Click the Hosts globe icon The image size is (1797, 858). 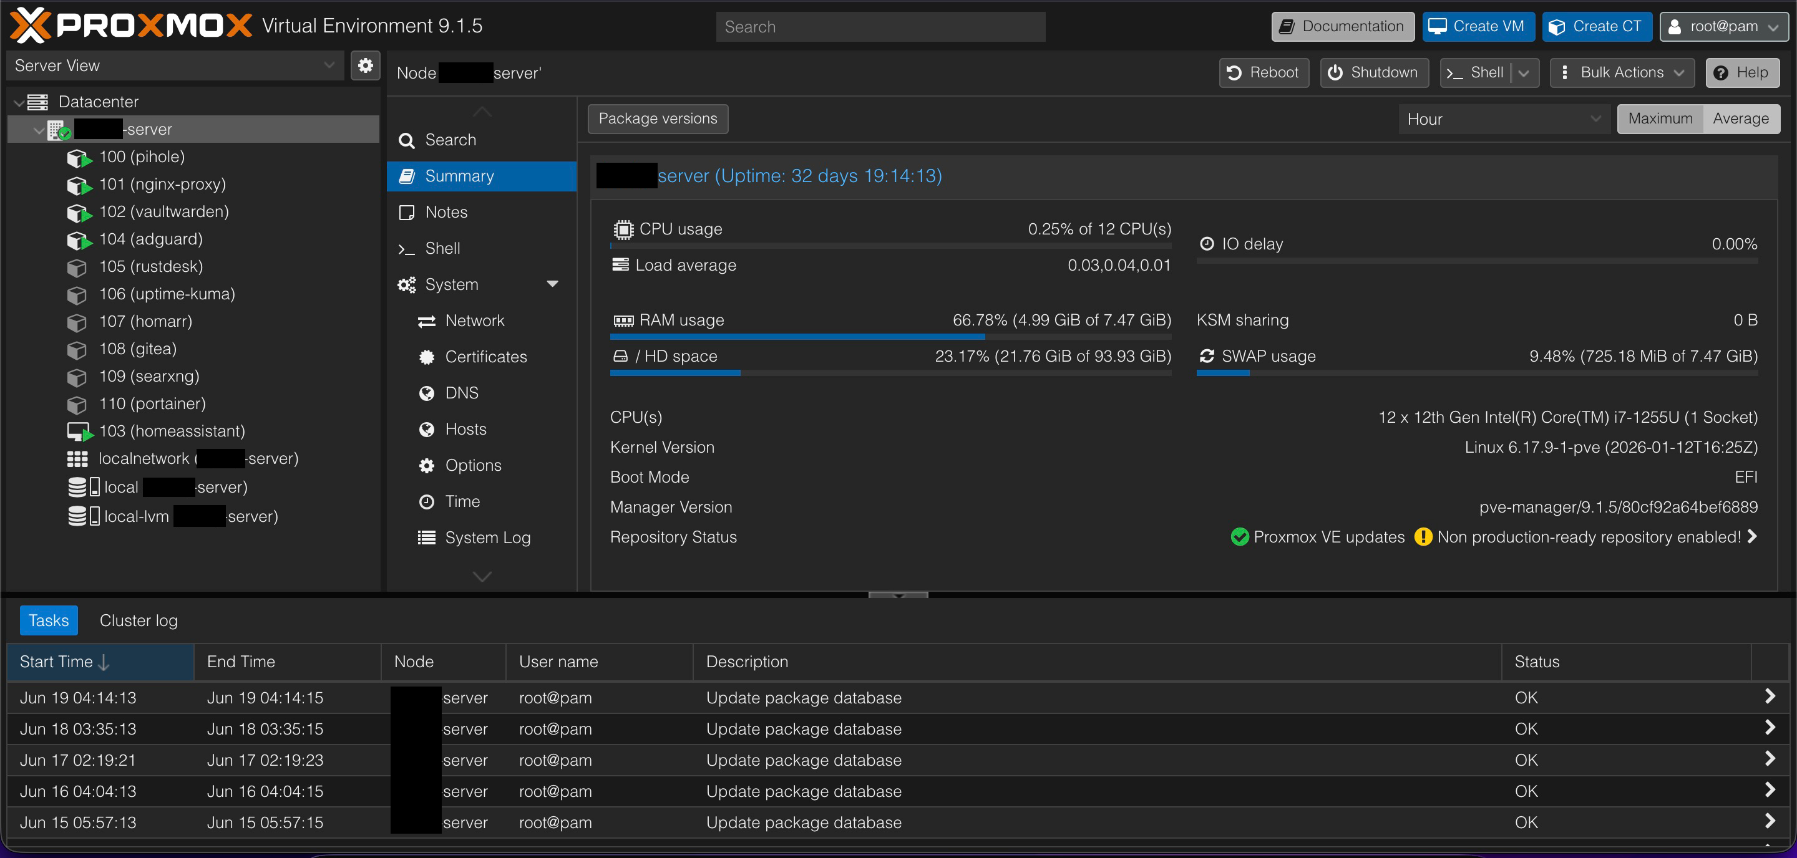426,430
